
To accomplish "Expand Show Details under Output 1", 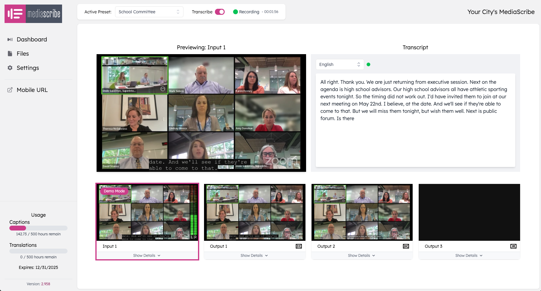I will (254, 255).
